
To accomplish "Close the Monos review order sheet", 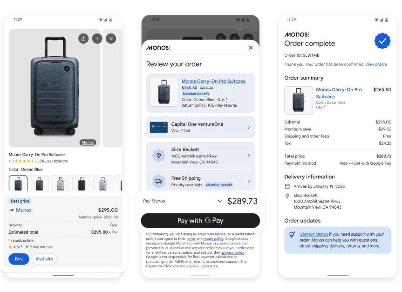I will [251, 48].
